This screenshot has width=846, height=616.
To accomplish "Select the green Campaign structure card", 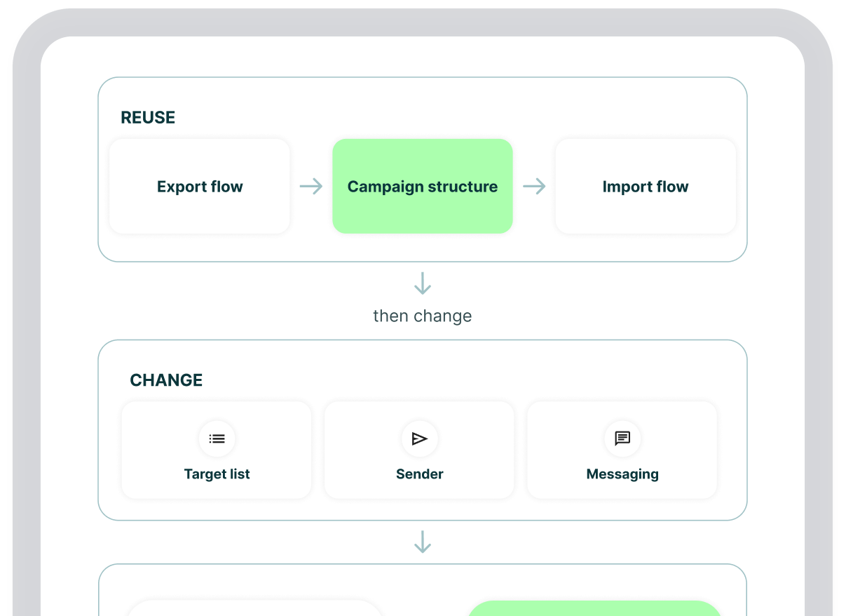I will click(x=423, y=187).
